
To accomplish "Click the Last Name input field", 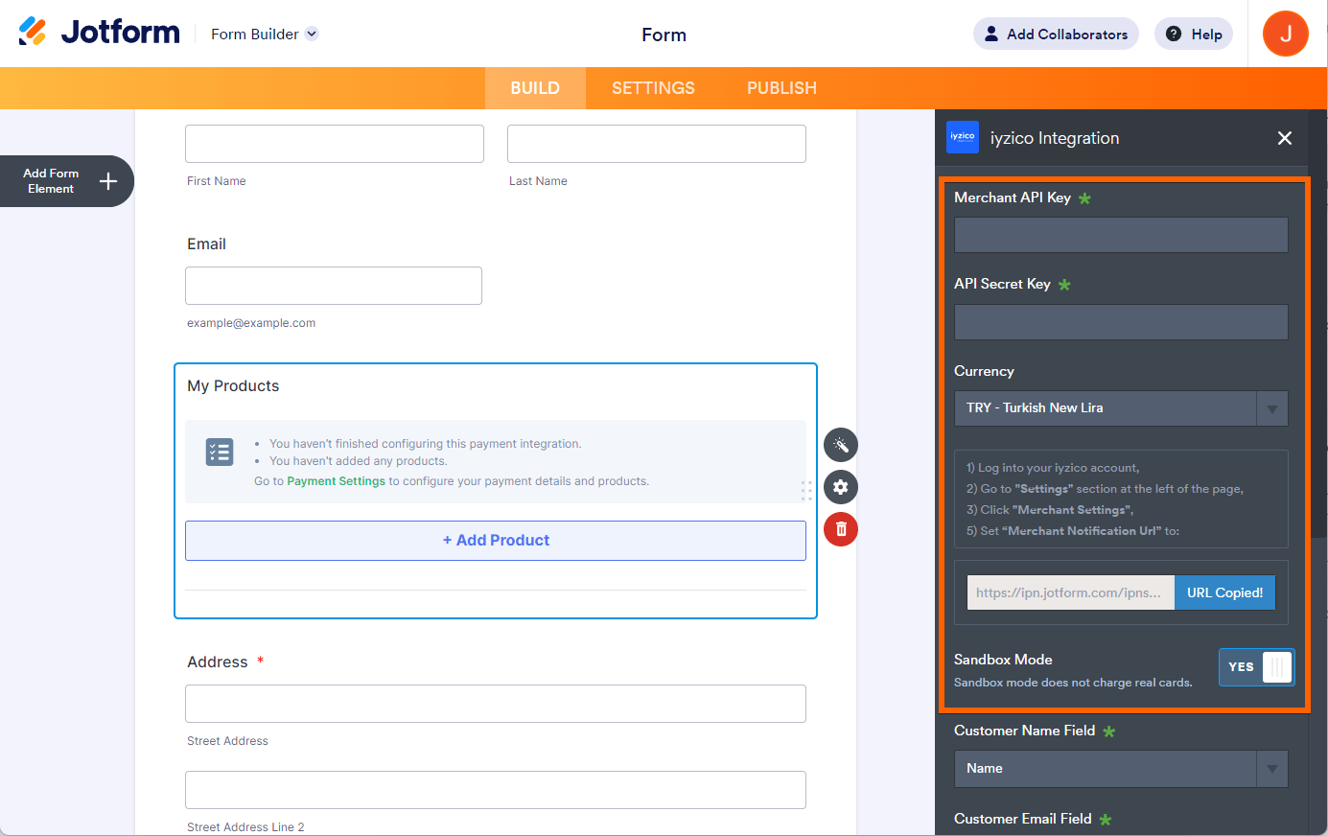I will coord(657,144).
